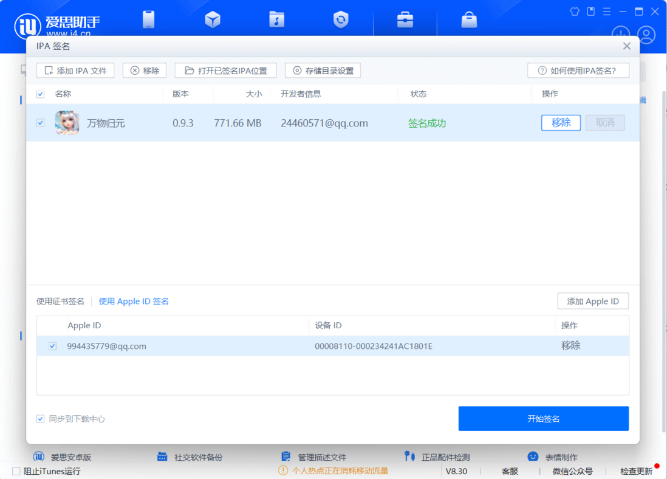Switch to 使用证书签名 tab

[60, 302]
